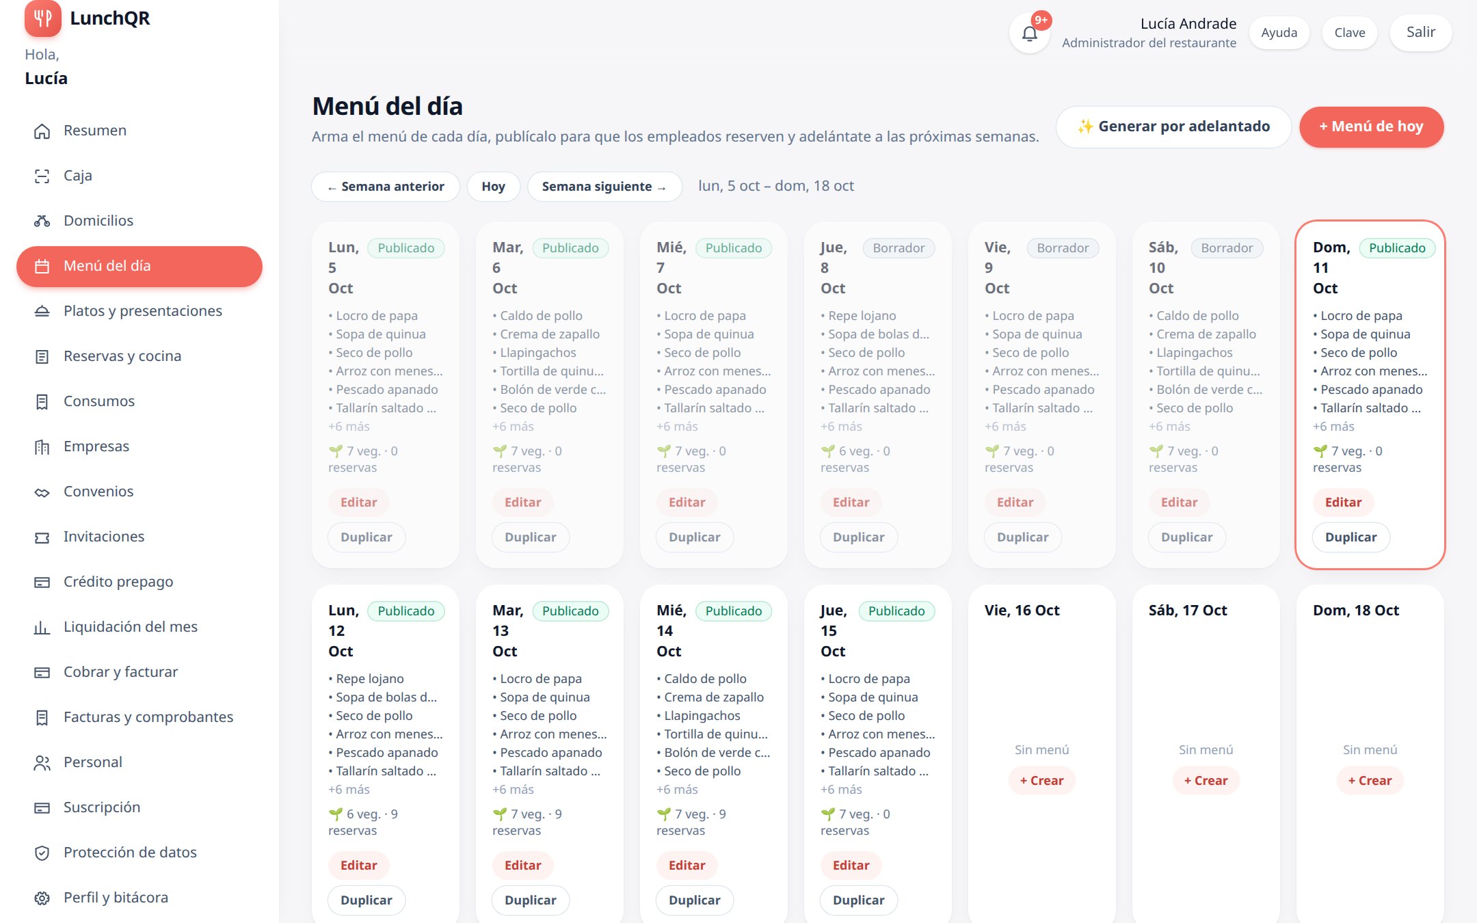Image resolution: width=1477 pixels, height=923 pixels.
Task: Duplicate the Jue 8 Oct draft menu
Action: [858, 537]
